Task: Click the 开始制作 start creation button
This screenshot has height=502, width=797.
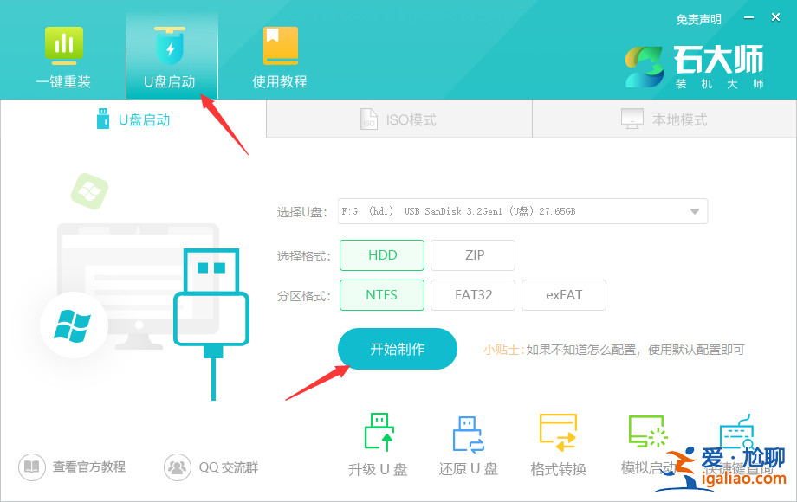Action: coord(397,349)
